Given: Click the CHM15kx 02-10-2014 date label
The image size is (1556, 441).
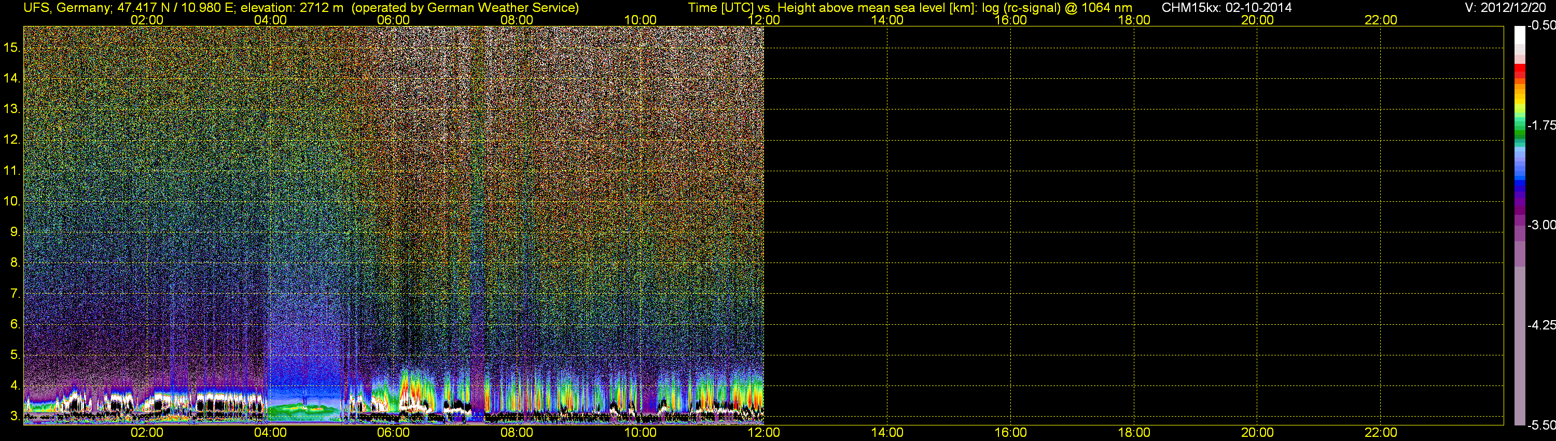Looking at the screenshot, I should [x=1227, y=7].
